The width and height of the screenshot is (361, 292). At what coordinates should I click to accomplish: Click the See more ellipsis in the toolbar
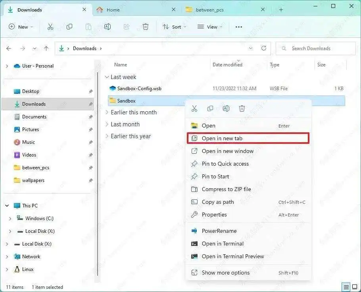(238, 27)
